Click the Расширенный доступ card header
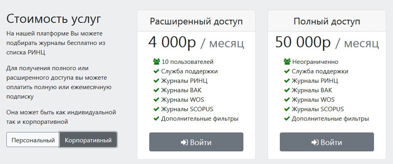 click(x=196, y=21)
